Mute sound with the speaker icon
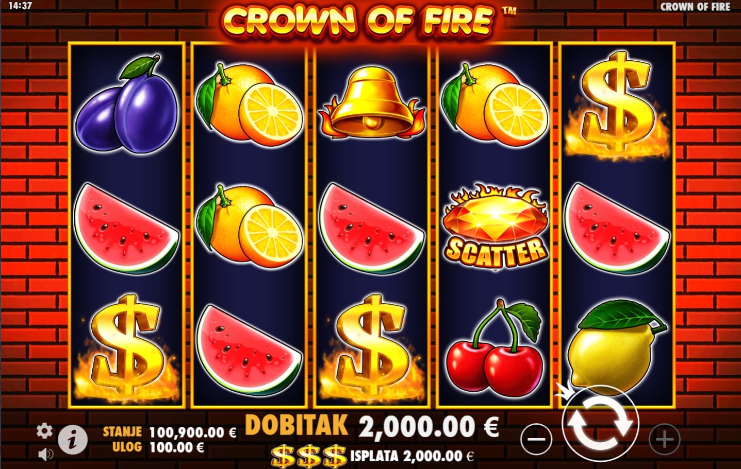 point(46,454)
